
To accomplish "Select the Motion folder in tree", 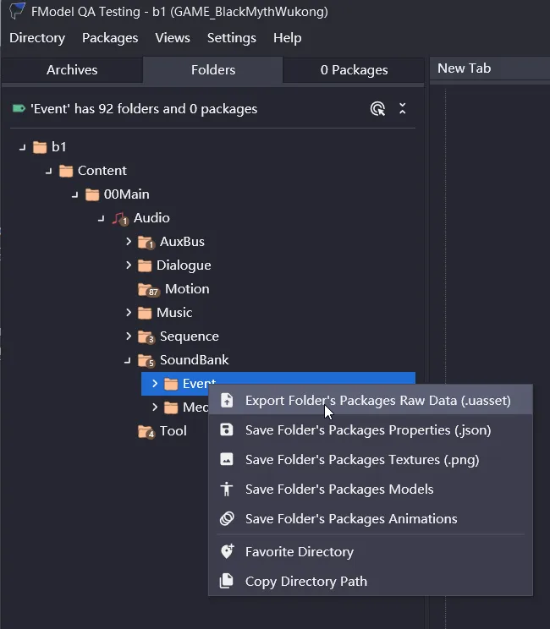I will point(186,289).
